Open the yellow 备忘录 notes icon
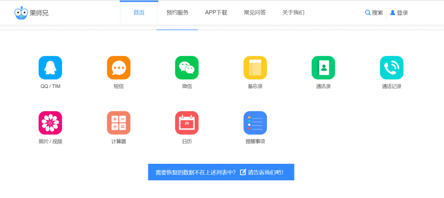This screenshot has height=198, width=444. (x=255, y=68)
